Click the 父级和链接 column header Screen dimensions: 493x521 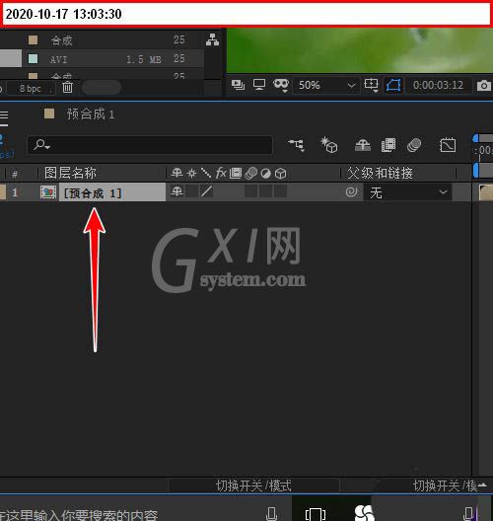(x=381, y=173)
